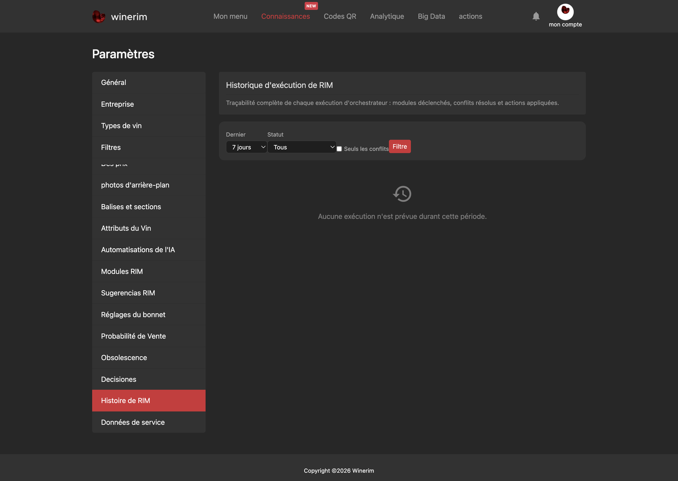
Task: Open the Général settings section
Action: 149,82
